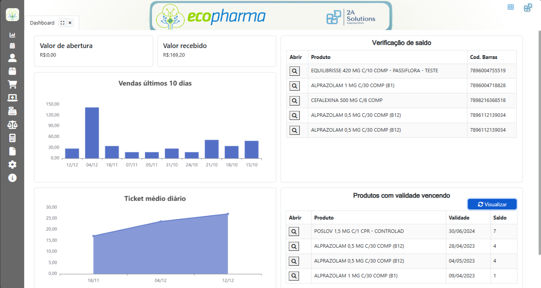Open the box/inventory sidebar icon

(13, 71)
